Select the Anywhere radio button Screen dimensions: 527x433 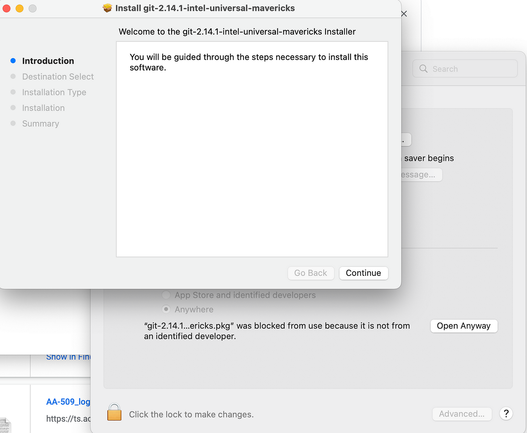coord(166,309)
